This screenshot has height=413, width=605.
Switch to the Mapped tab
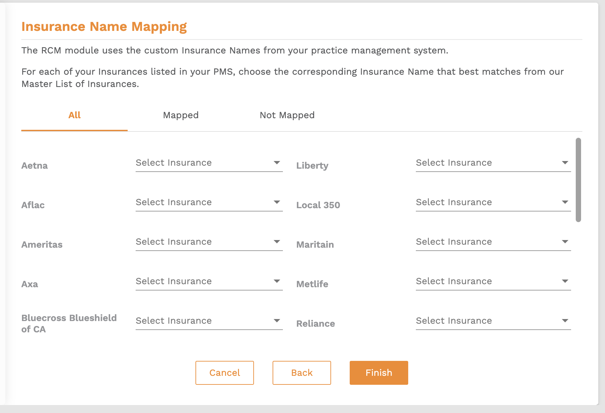[181, 115]
